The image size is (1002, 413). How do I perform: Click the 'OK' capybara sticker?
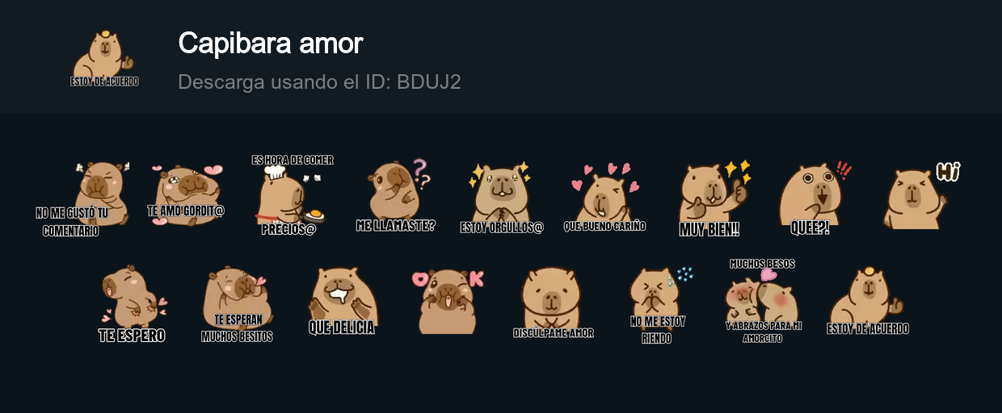pos(447,301)
